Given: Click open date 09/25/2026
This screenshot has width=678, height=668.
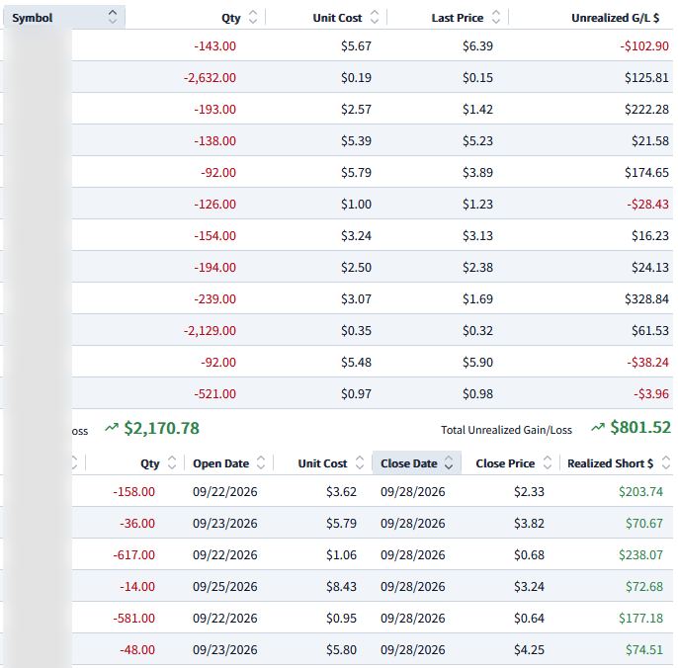Looking at the screenshot, I should (225, 586).
